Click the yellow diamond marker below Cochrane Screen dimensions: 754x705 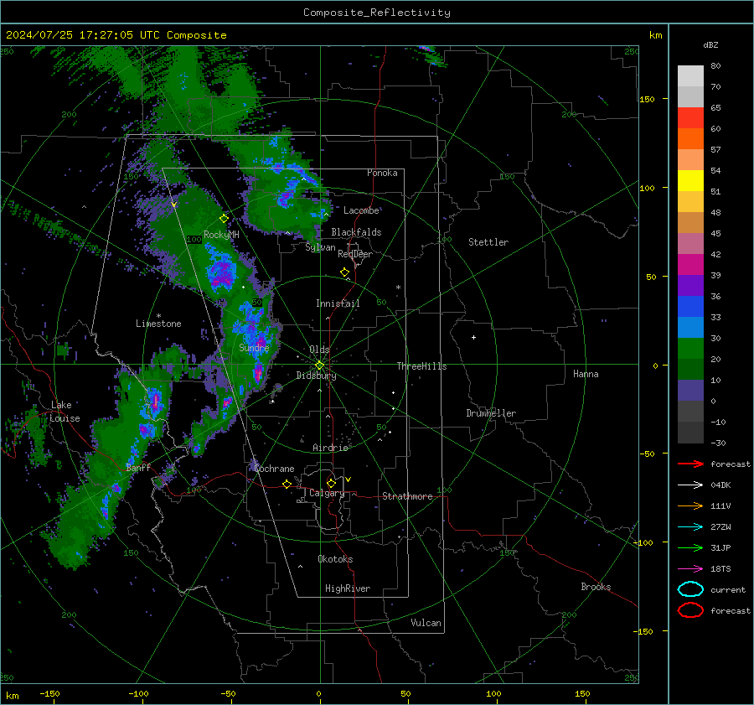tap(287, 484)
